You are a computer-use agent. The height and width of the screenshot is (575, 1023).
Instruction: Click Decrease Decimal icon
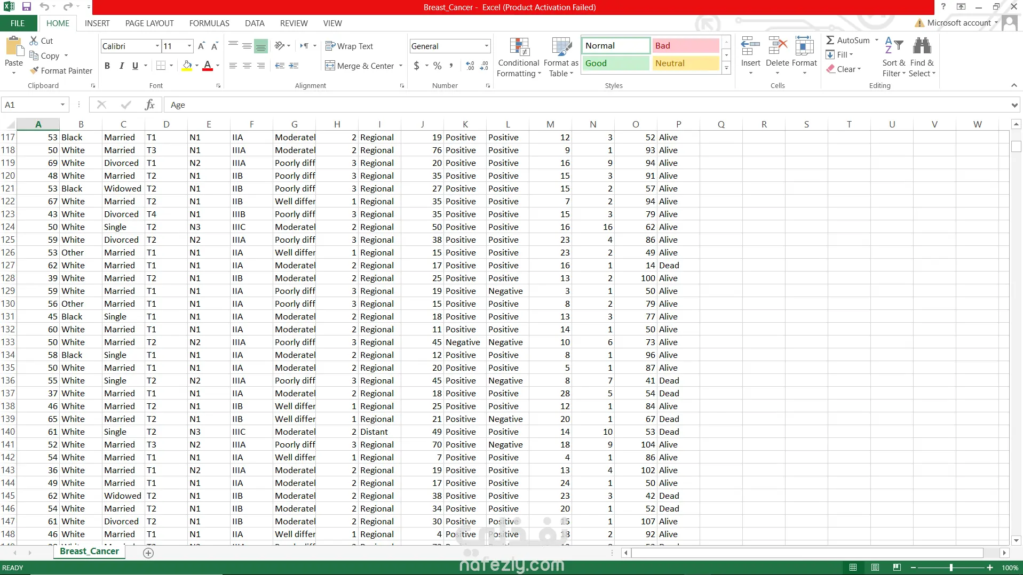(484, 66)
